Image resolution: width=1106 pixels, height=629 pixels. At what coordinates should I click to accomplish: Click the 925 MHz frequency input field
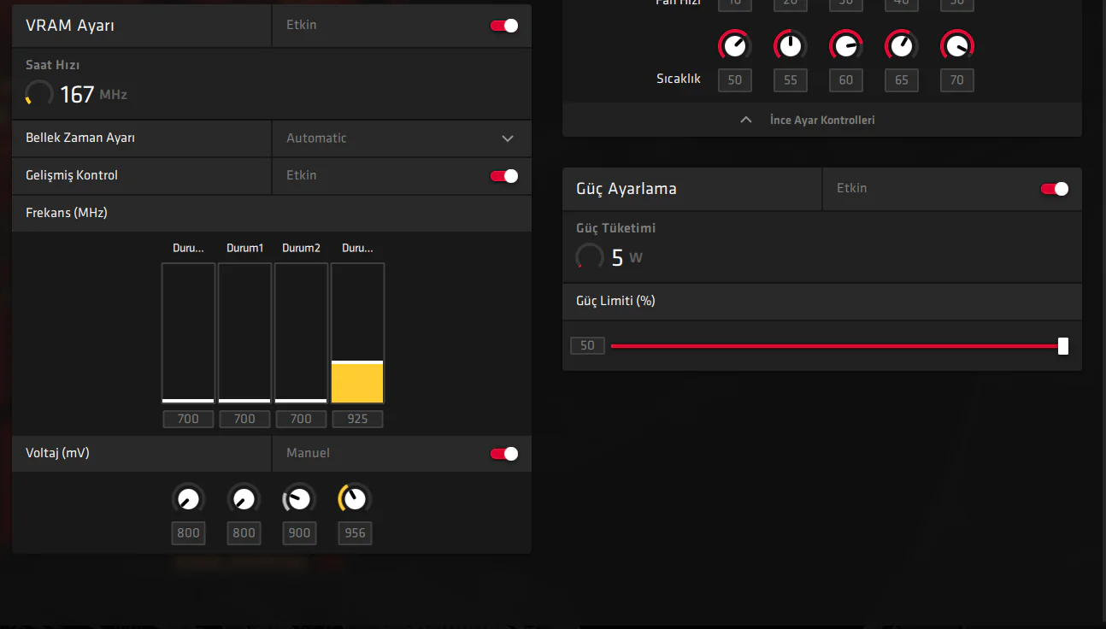[x=357, y=419]
